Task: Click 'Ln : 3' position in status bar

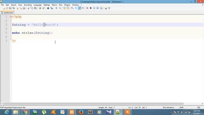Action: [131, 107]
